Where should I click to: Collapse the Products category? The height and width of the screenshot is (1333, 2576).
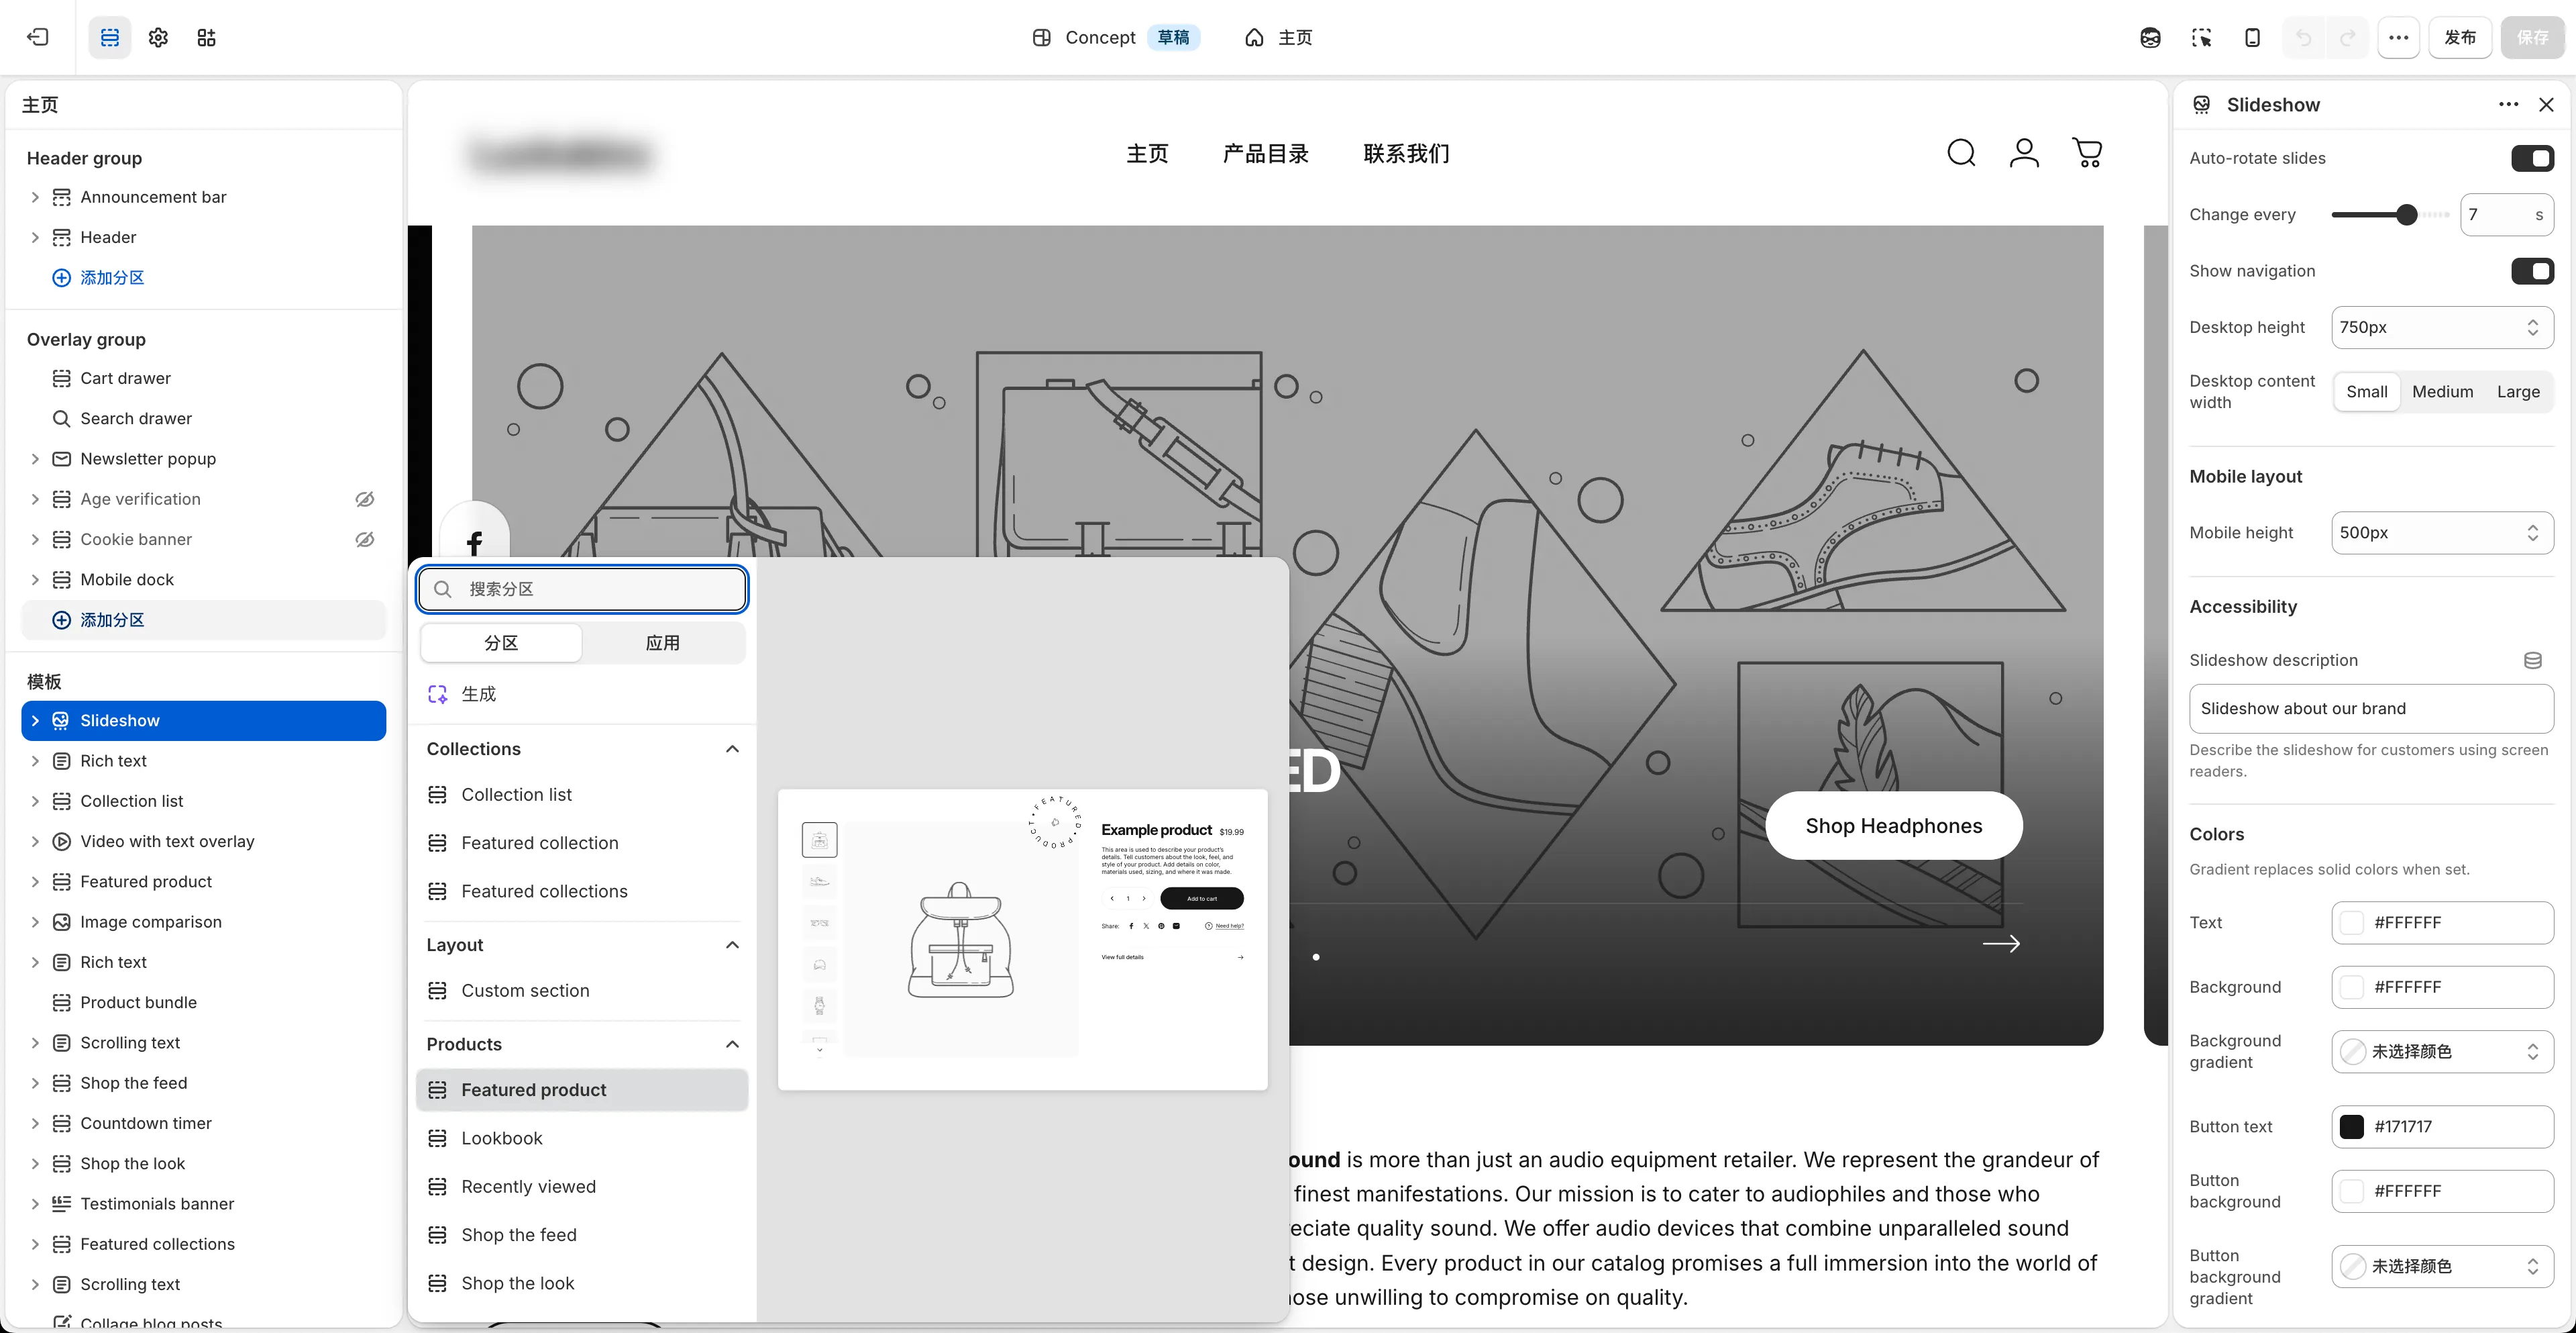click(x=732, y=1045)
